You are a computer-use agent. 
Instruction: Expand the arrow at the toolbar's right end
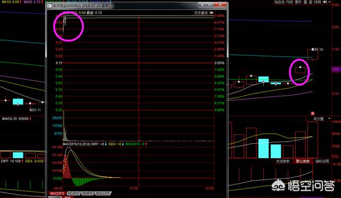330,2
